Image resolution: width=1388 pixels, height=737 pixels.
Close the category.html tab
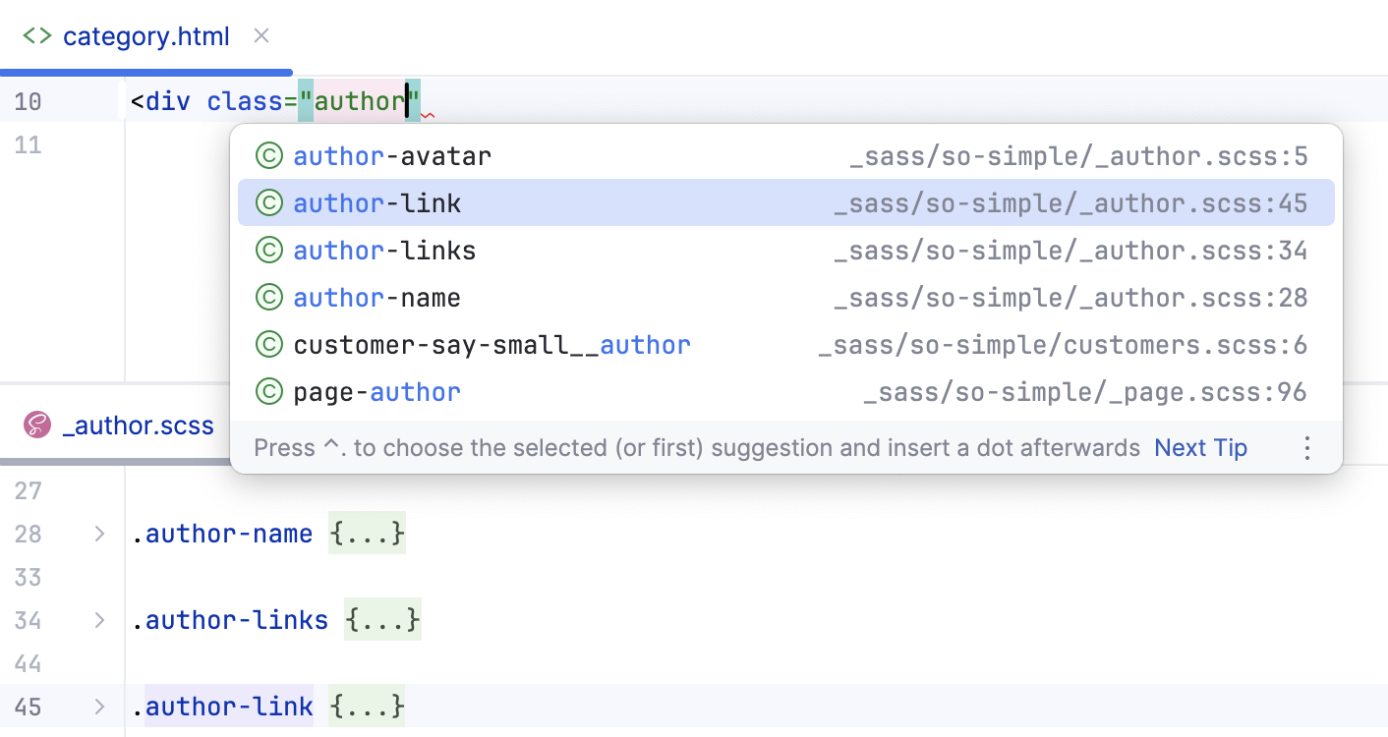tap(260, 35)
